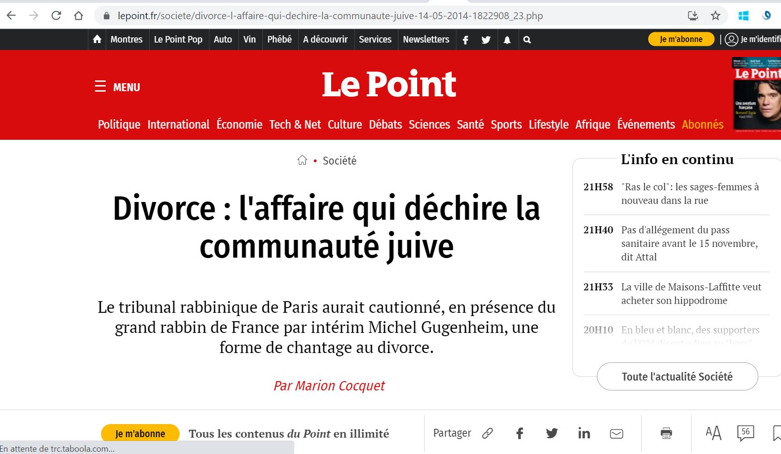Image resolution: width=781 pixels, height=454 pixels.
Task: Go back with the browser back arrow
Action: [x=11, y=15]
